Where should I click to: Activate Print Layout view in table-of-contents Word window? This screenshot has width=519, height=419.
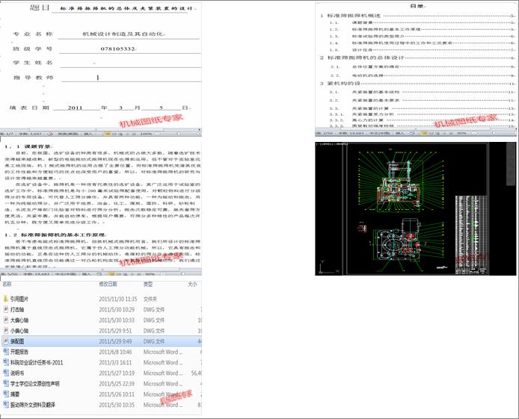(x=425, y=133)
